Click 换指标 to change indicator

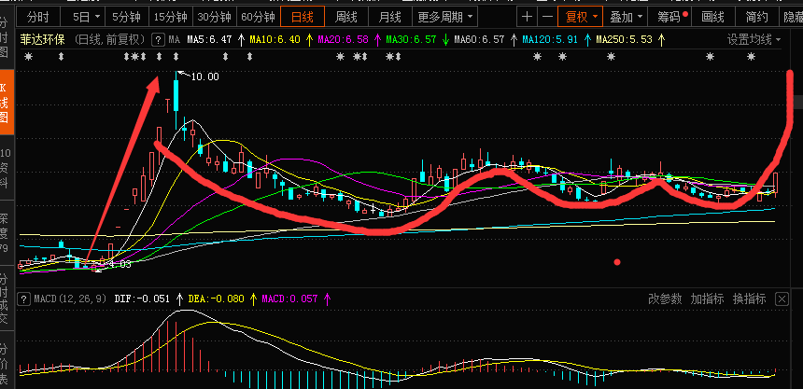point(749,299)
